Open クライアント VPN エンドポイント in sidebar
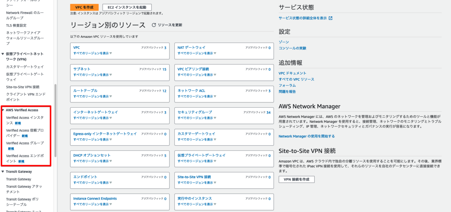 (26, 97)
